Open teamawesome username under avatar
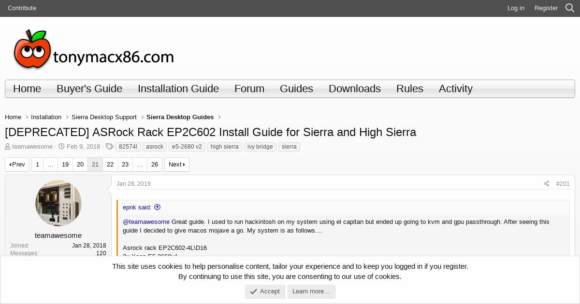Screen dimensions: 580x304 (x=58, y=235)
